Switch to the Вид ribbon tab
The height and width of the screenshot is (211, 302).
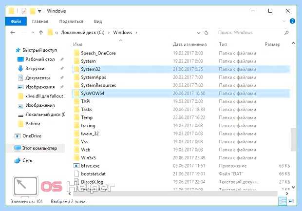[x=98, y=21]
